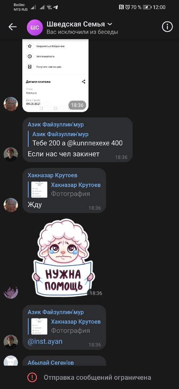Tap share icon in payment screenshot
The width and height of the screenshot is (179, 389).
[x=83, y=81]
